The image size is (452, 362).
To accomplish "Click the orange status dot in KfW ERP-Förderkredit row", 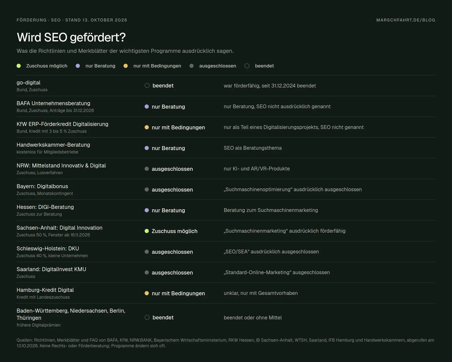I will pyautogui.click(x=147, y=127).
